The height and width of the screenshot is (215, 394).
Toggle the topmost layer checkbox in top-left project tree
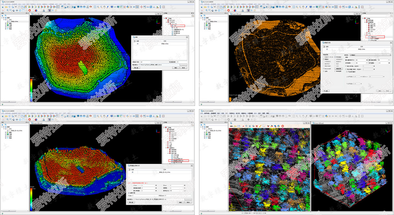click(x=4, y=18)
